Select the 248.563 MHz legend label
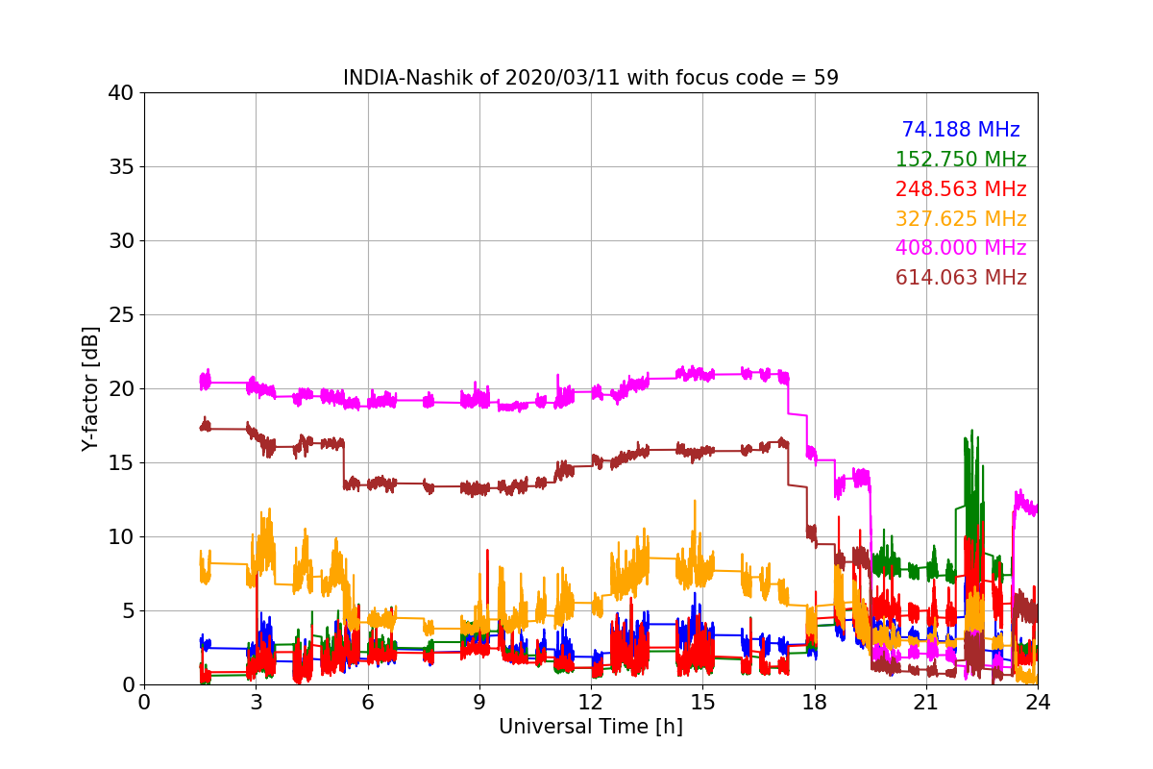The height and width of the screenshot is (769, 1153). click(x=961, y=189)
